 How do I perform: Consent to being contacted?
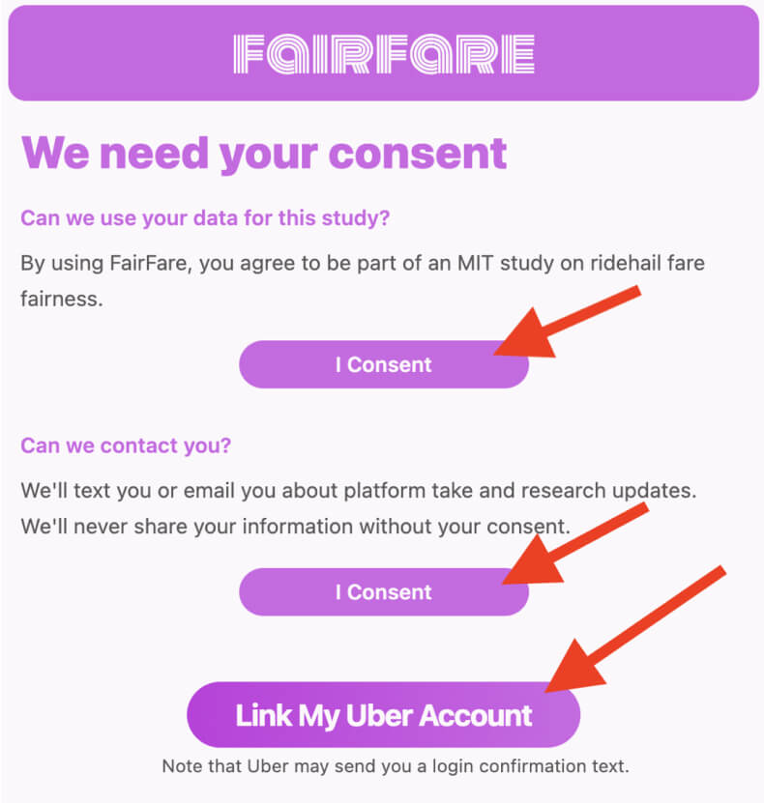point(382,591)
